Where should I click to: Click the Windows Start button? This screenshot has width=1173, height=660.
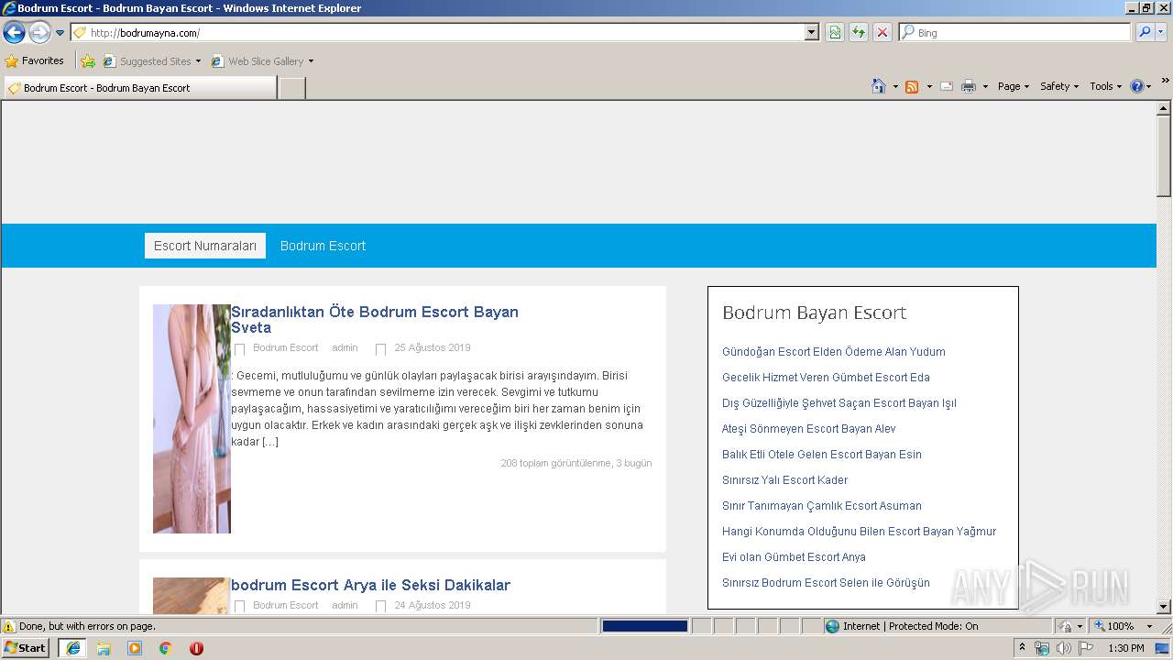[26, 648]
